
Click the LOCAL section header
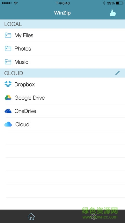tap(62, 24)
